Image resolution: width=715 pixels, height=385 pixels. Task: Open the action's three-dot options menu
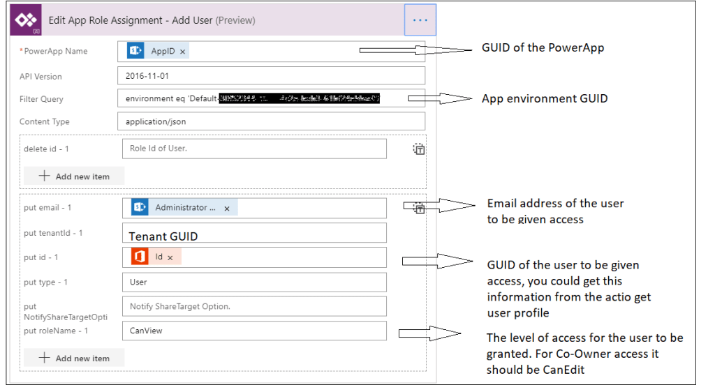click(x=420, y=20)
